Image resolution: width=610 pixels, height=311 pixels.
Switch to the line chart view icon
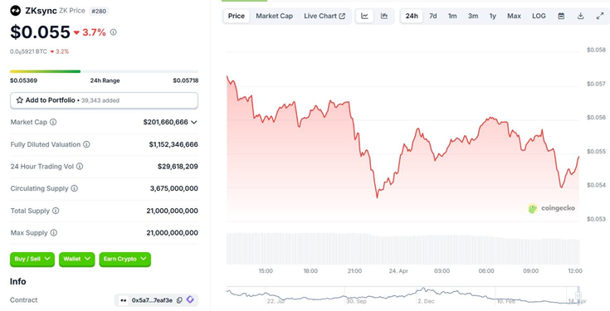point(364,16)
